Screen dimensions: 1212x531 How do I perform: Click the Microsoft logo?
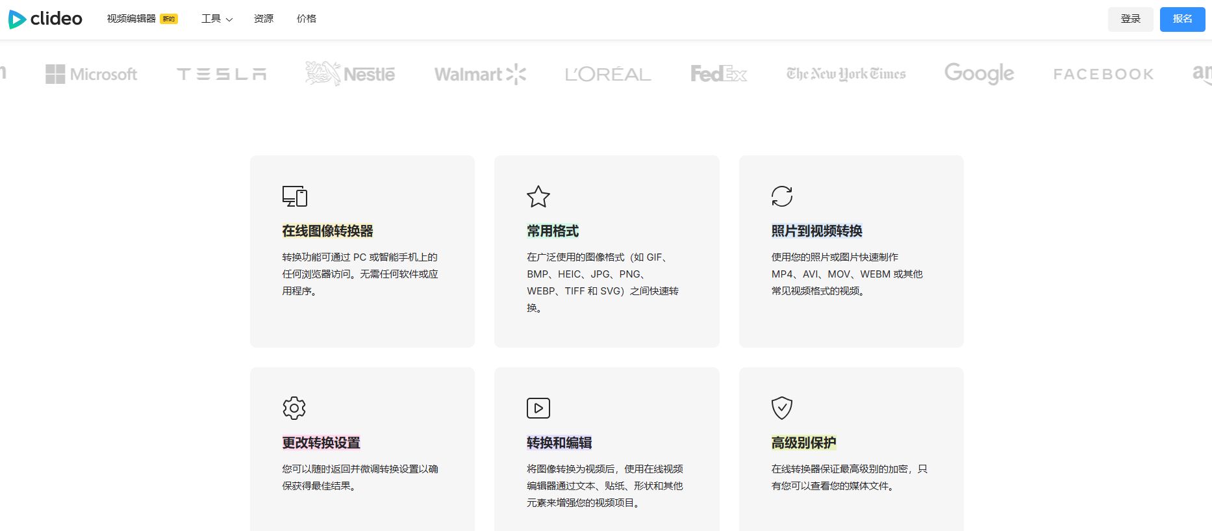[x=92, y=74]
